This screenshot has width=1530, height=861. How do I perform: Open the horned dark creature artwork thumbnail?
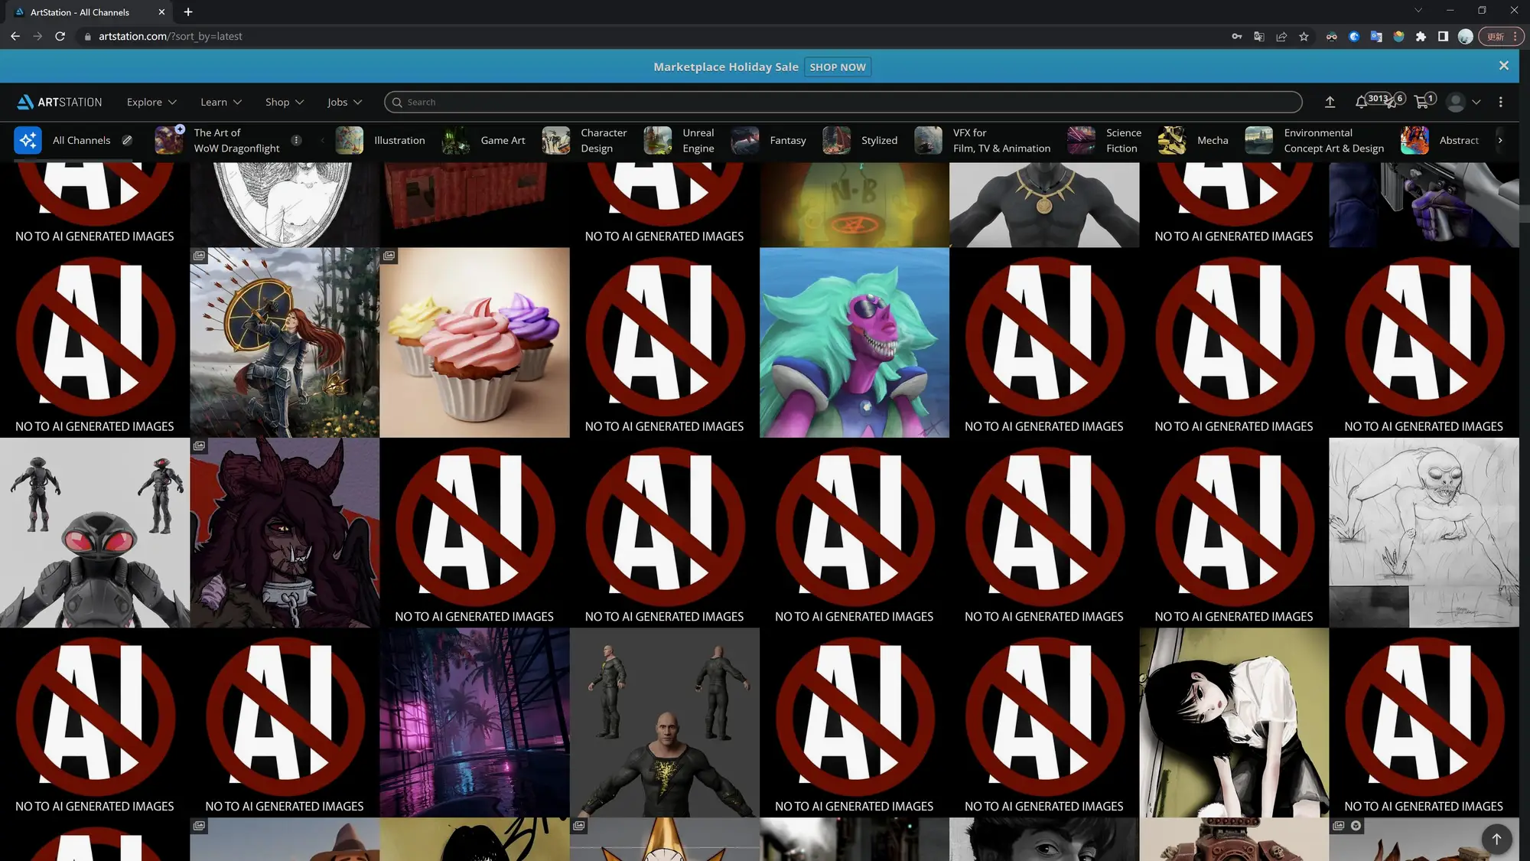(285, 533)
